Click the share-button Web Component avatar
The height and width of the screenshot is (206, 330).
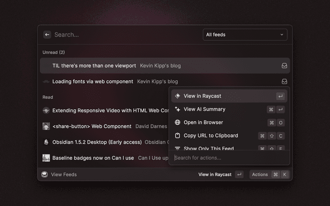pos(46,126)
